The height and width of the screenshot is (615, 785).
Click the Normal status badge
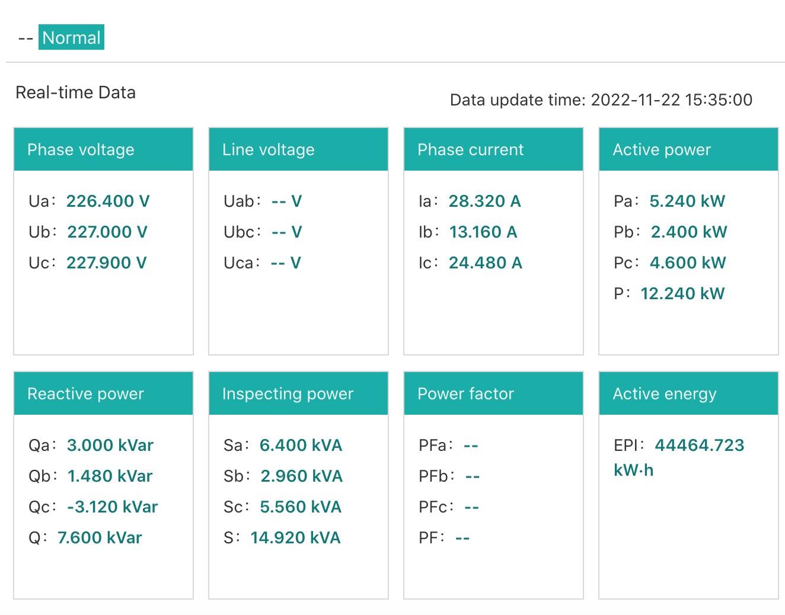[x=71, y=37]
